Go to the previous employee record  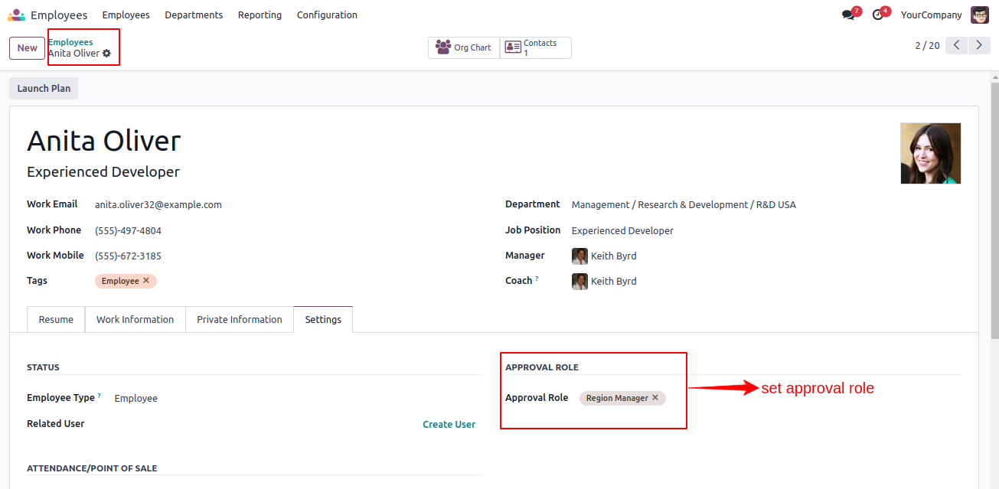point(957,45)
